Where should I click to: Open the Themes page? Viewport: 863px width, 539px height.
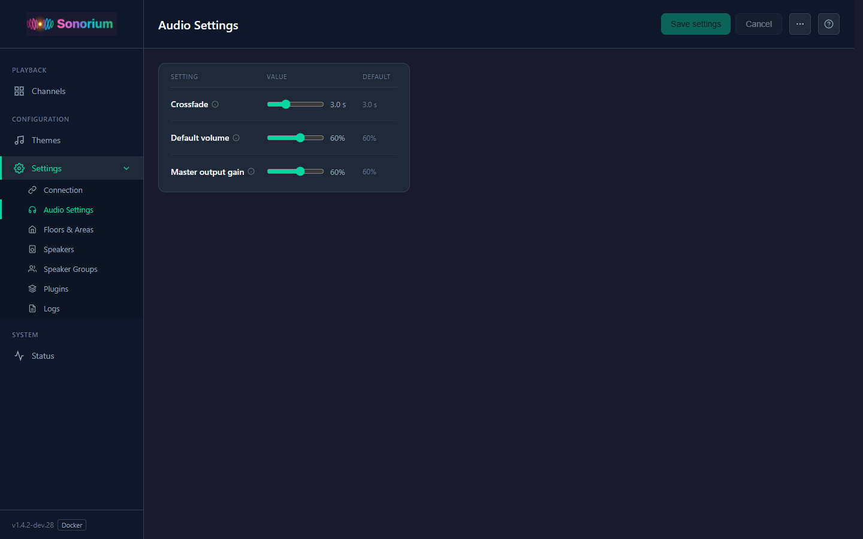coord(72,140)
